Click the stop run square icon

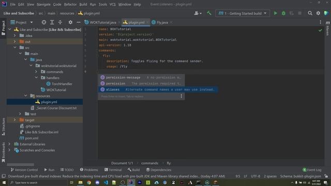coord(299,13)
